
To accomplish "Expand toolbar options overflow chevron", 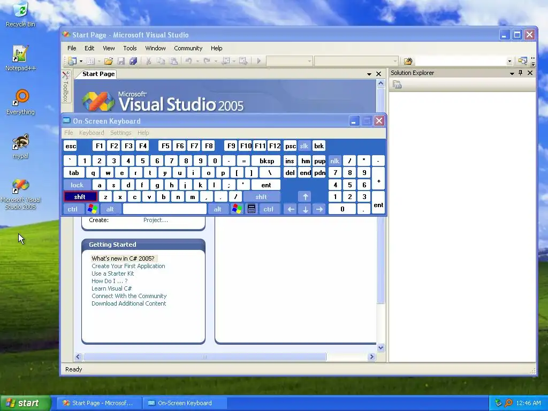I will (x=532, y=62).
